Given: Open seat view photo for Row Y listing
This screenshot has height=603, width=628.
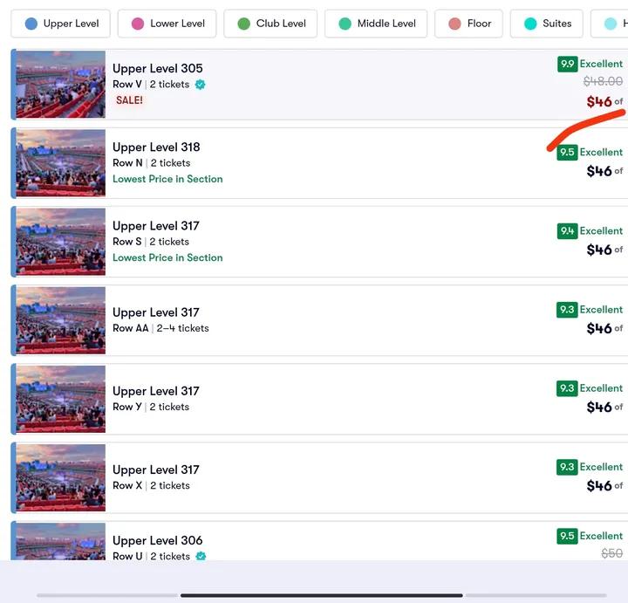Looking at the screenshot, I should click(60, 399).
